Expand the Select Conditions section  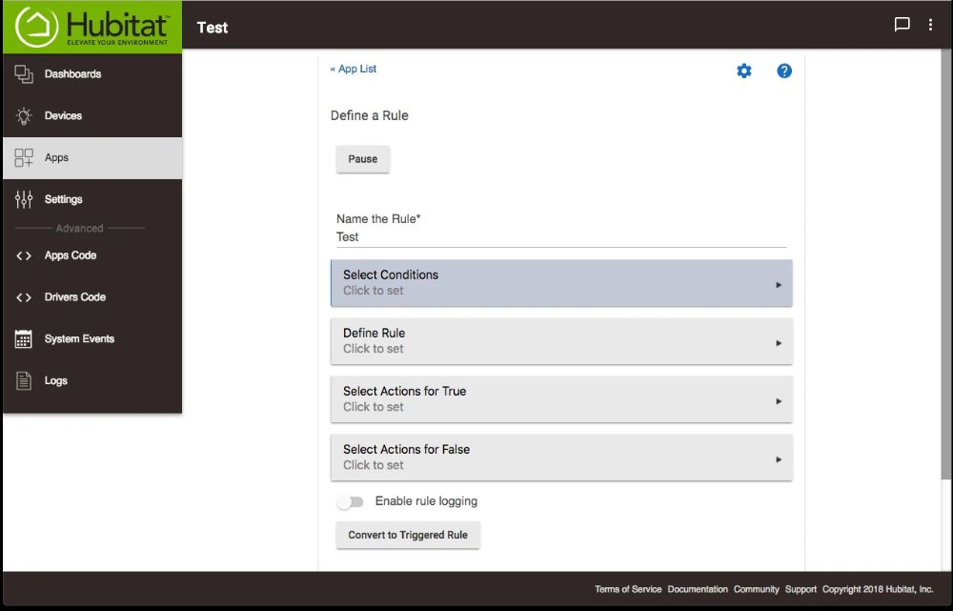tap(561, 283)
